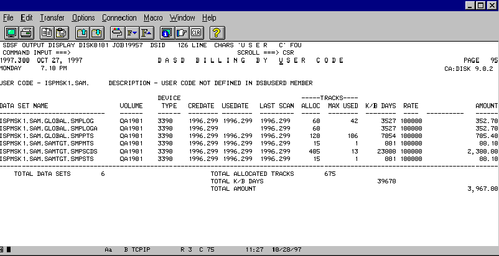Viewport: 499px width, 256px height.
Task: Click the USER CODE - ISPMSK1.SAM. text
Action: point(45,83)
